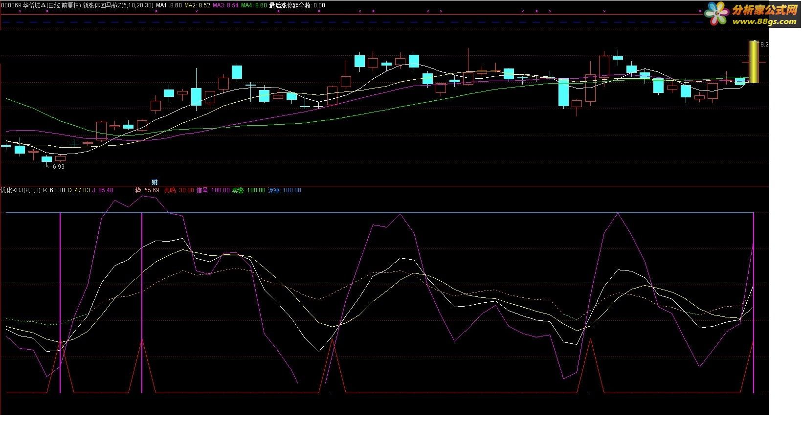The width and height of the screenshot is (802, 426).
Task: Click the 最后涨停距今数: 0.00 label
Action: [x=297, y=5]
